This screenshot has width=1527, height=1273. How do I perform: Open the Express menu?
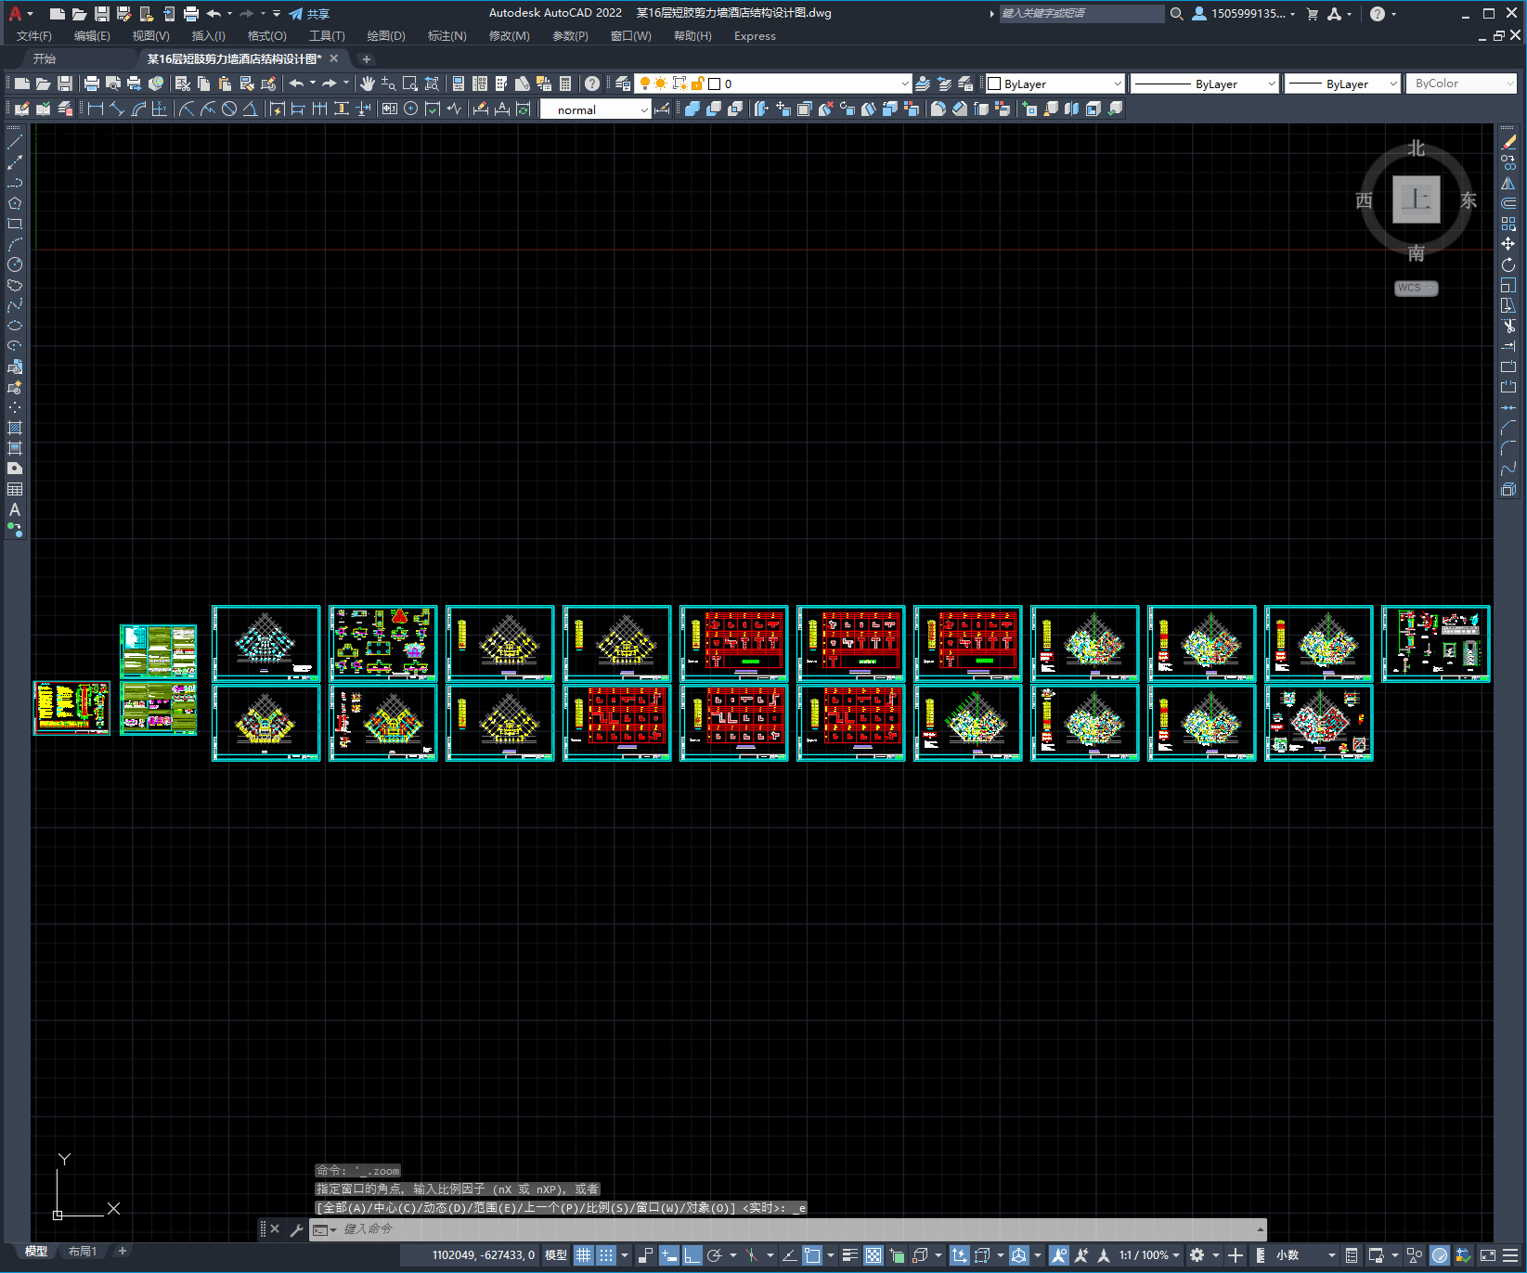755,36
